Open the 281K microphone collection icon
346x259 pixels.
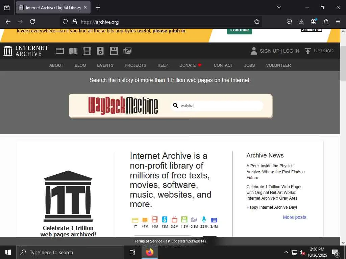pyautogui.click(x=204, y=220)
